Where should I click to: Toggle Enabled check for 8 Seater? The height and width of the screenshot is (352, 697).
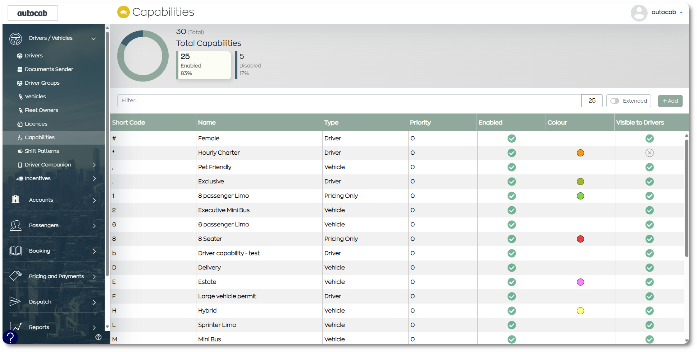tap(511, 239)
